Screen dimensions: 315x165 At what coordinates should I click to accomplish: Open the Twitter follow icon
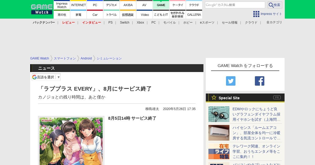(x=231, y=81)
